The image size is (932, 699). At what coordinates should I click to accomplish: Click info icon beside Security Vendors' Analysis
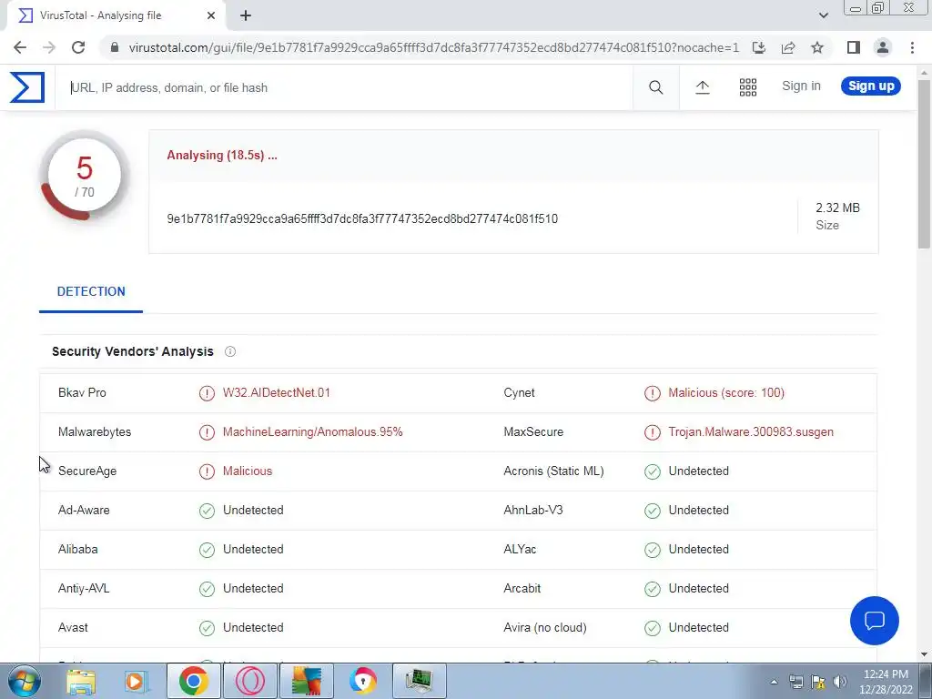pyautogui.click(x=230, y=351)
